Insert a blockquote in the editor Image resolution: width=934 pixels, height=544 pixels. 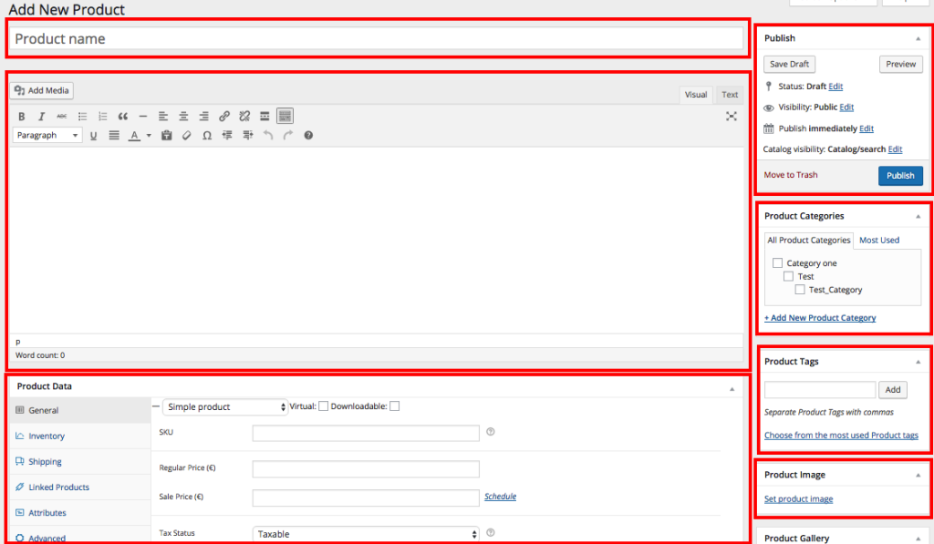click(123, 117)
